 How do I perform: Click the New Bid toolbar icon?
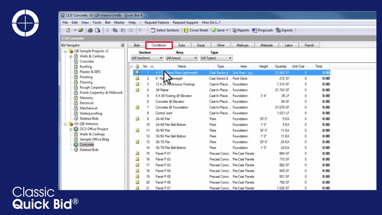(x=68, y=30)
